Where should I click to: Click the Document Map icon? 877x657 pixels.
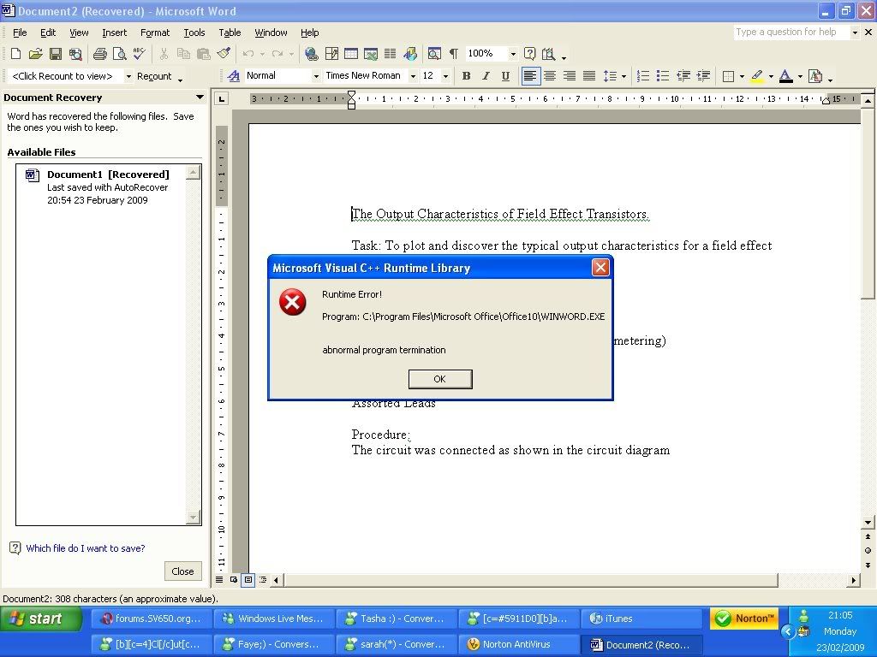pyautogui.click(x=434, y=54)
